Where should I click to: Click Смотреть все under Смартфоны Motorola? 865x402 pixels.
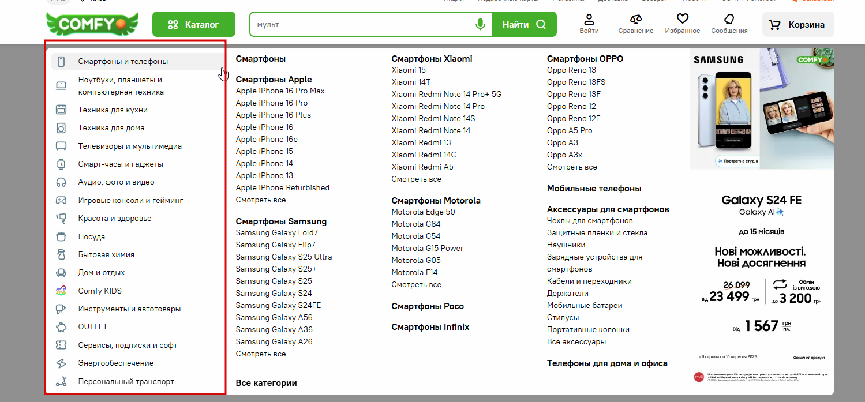tap(417, 285)
